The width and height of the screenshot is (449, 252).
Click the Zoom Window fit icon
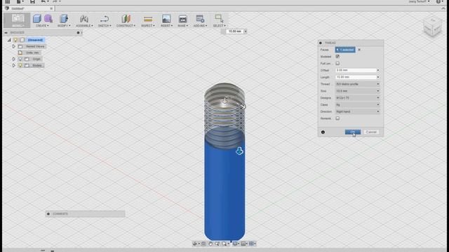(224, 244)
